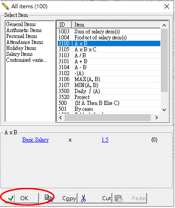Image resolution: width=175 pixels, height=208 pixels.
Task: Select row 3107 MIN(A, B)
Action: pyautogui.click(x=109, y=85)
